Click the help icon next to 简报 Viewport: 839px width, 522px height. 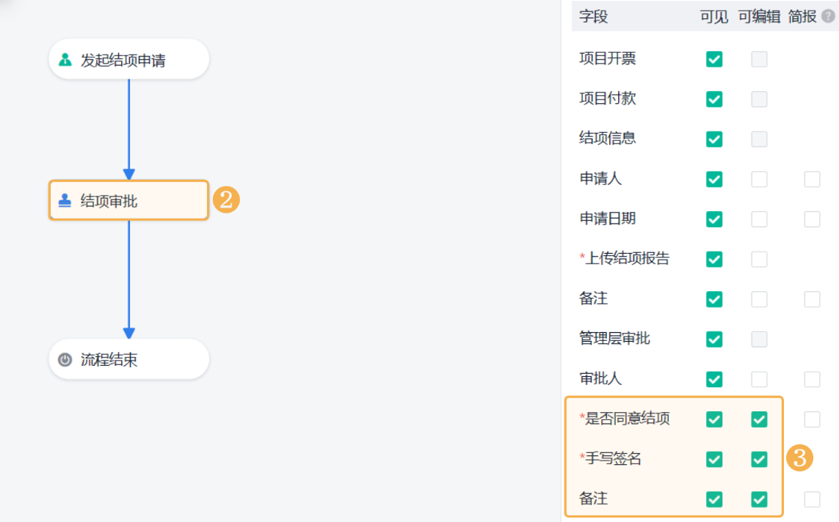828,17
